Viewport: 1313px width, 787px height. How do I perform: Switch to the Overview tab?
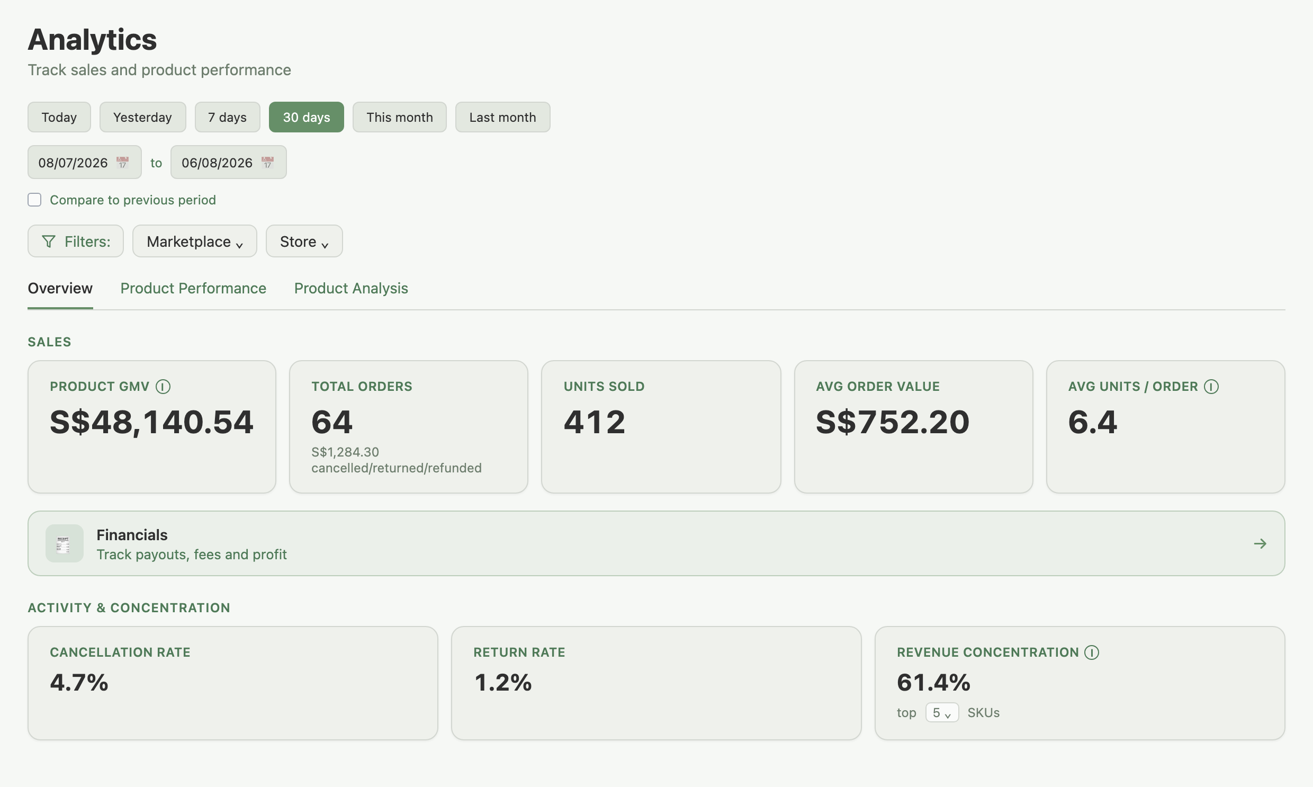click(x=60, y=289)
